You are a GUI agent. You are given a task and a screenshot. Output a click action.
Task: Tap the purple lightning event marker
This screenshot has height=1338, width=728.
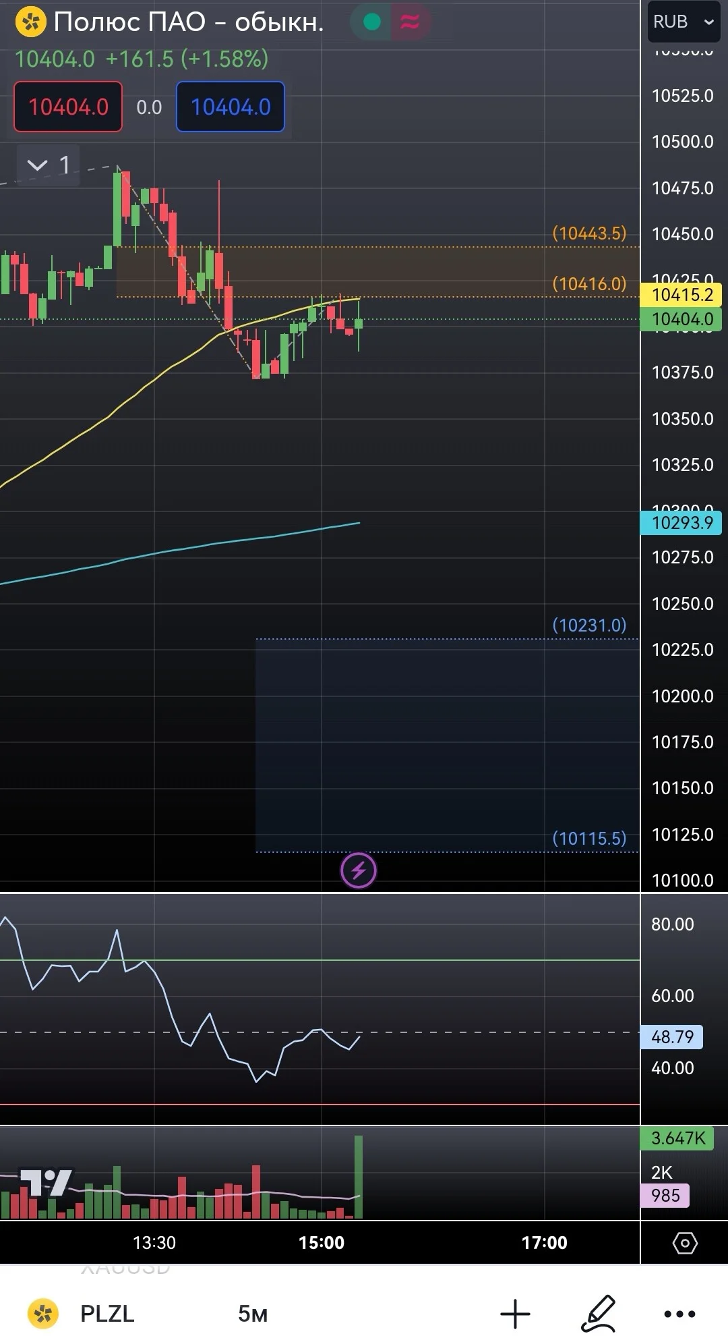(x=359, y=870)
